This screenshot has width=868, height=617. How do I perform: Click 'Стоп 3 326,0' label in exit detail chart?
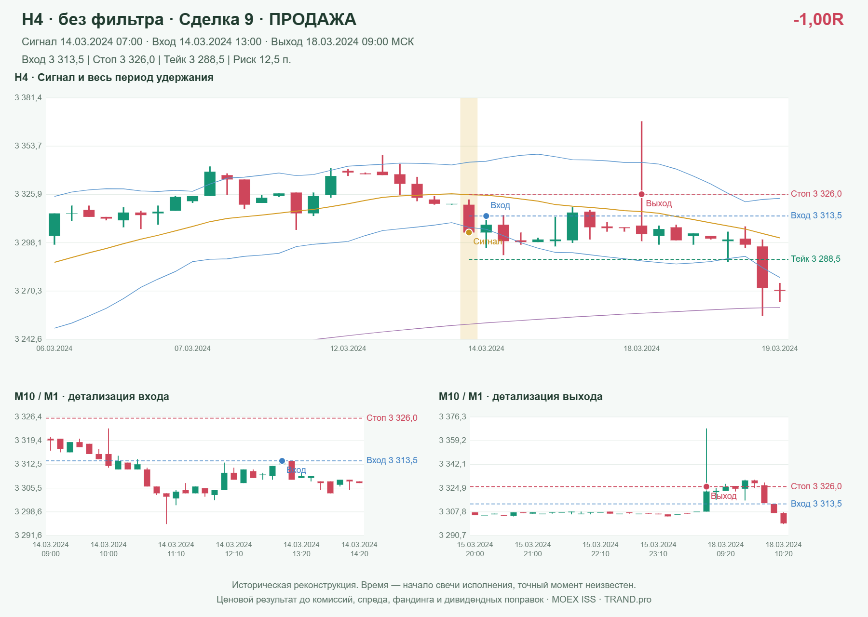click(816, 486)
